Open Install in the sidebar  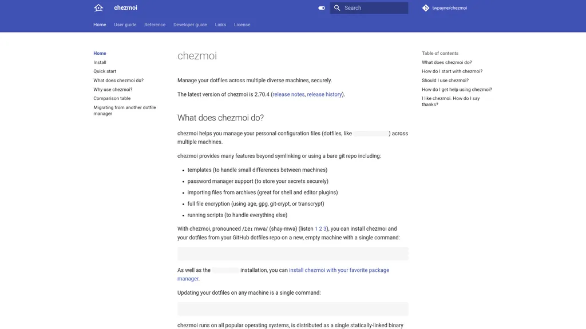click(x=100, y=62)
